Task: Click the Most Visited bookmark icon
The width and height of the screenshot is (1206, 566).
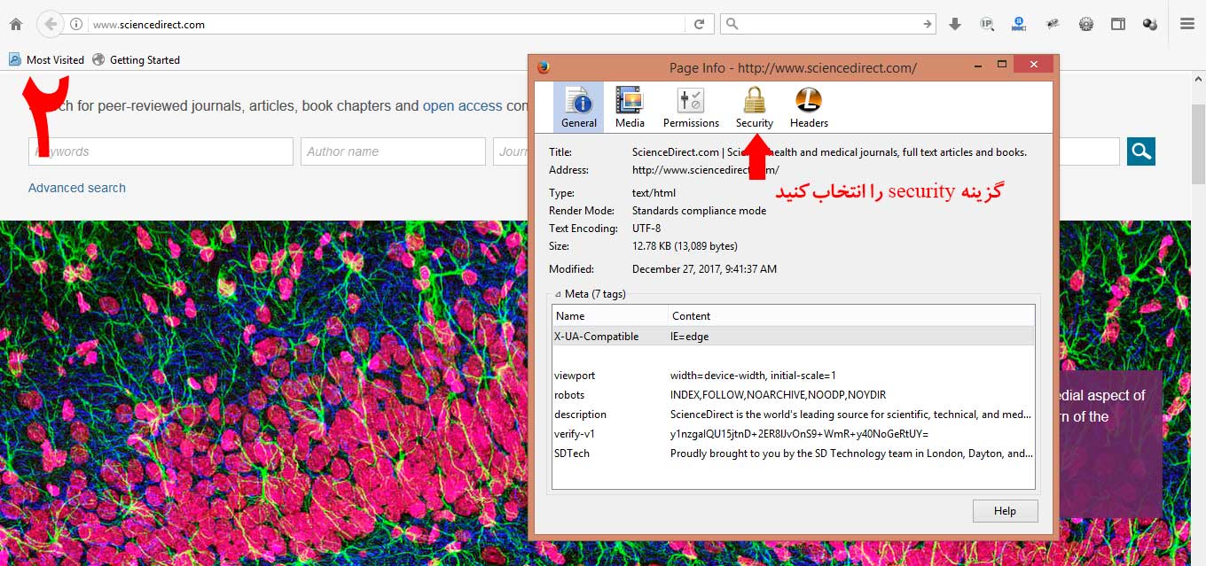Action: pos(15,59)
